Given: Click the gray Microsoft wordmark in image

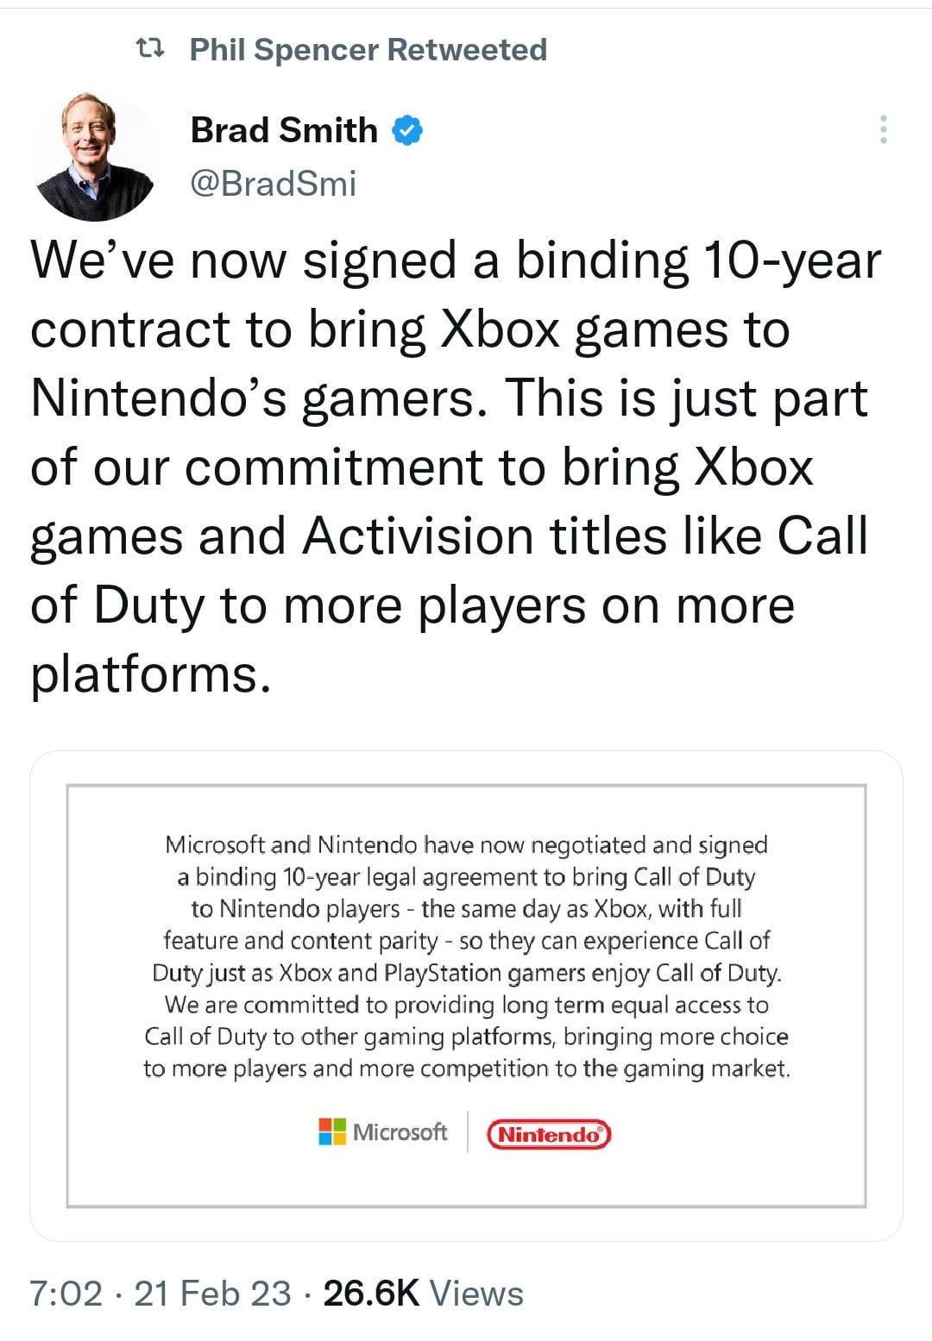Looking at the screenshot, I should tap(400, 1131).
